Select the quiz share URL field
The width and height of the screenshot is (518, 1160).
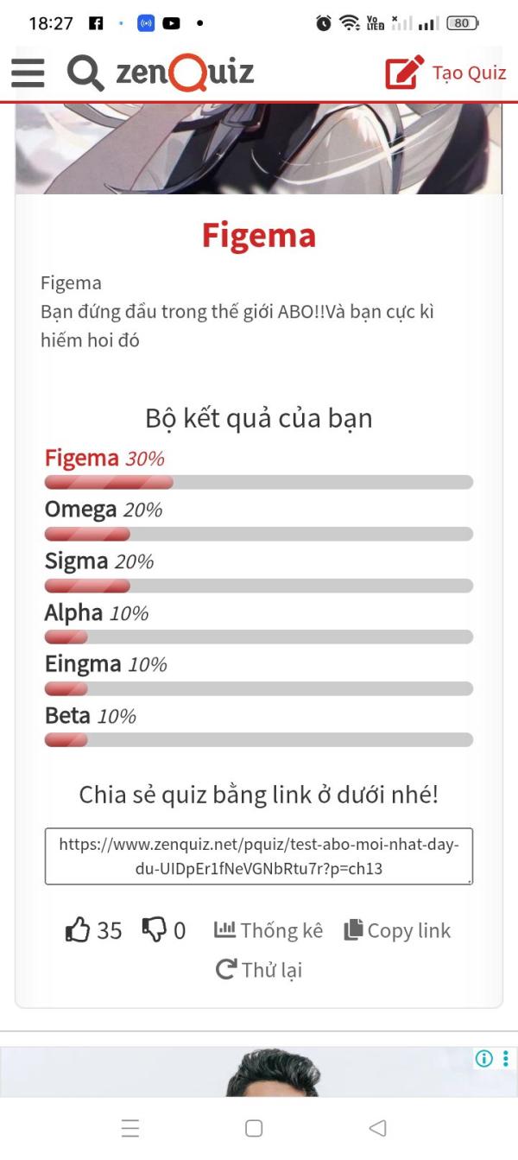click(x=259, y=856)
